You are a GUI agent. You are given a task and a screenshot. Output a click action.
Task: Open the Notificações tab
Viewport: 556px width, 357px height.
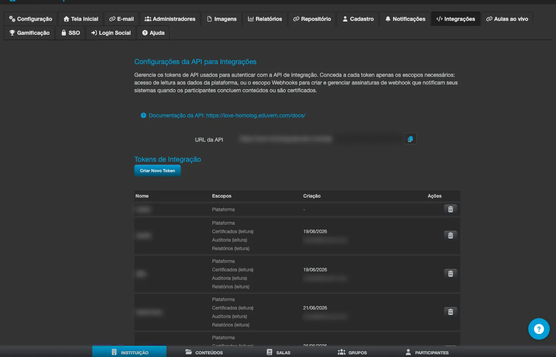405,19
